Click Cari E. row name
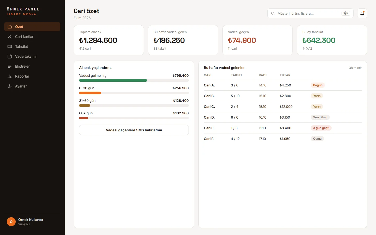This screenshot has width=376, height=235. (x=209, y=128)
